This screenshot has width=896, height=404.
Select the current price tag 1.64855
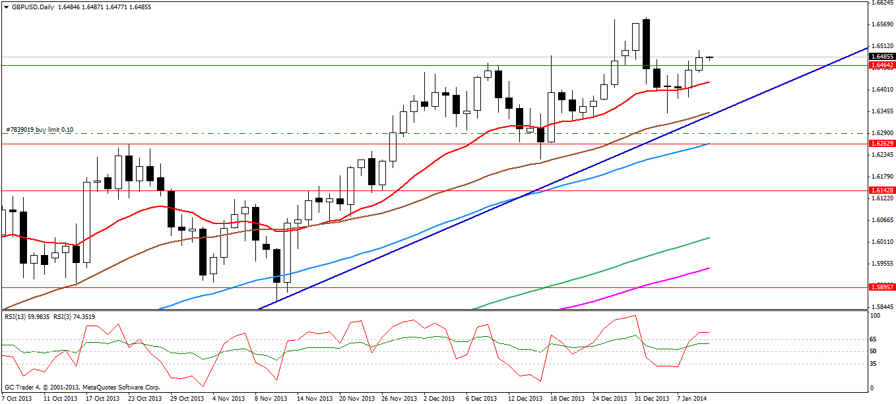(881, 57)
